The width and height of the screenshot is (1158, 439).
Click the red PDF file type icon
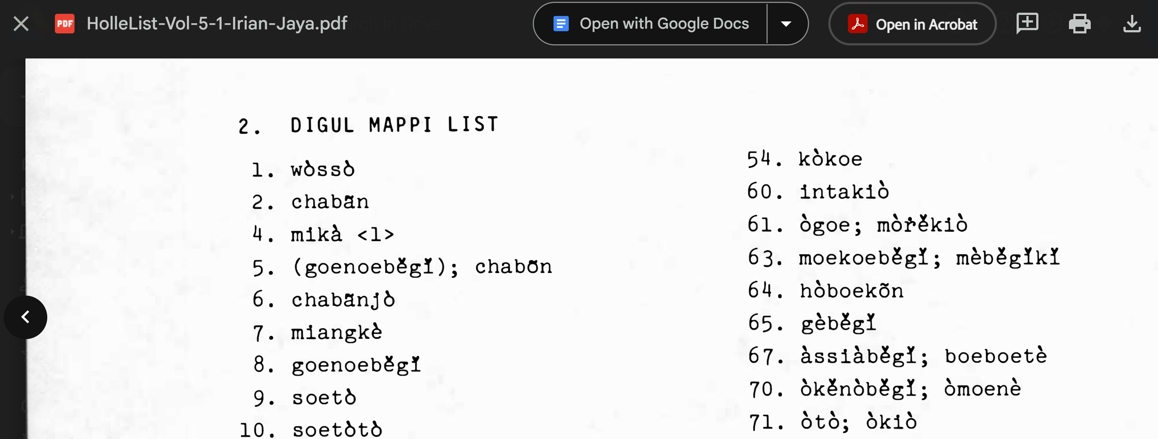[65, 24]
